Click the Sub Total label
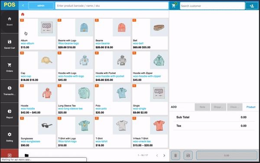Viewport: 260px width, 163px height. click(x=183, y=117)
